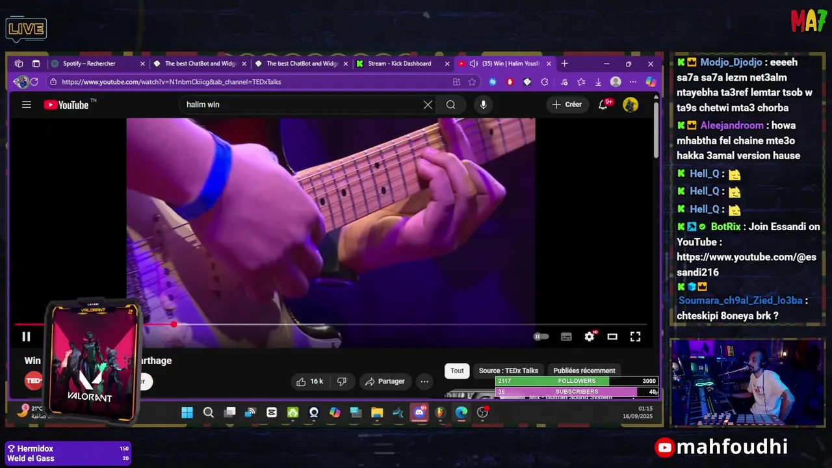The height and width of the screenshot is (468, 832).
Task: Pause the YouTube video
Action: (x=26, y=337)
